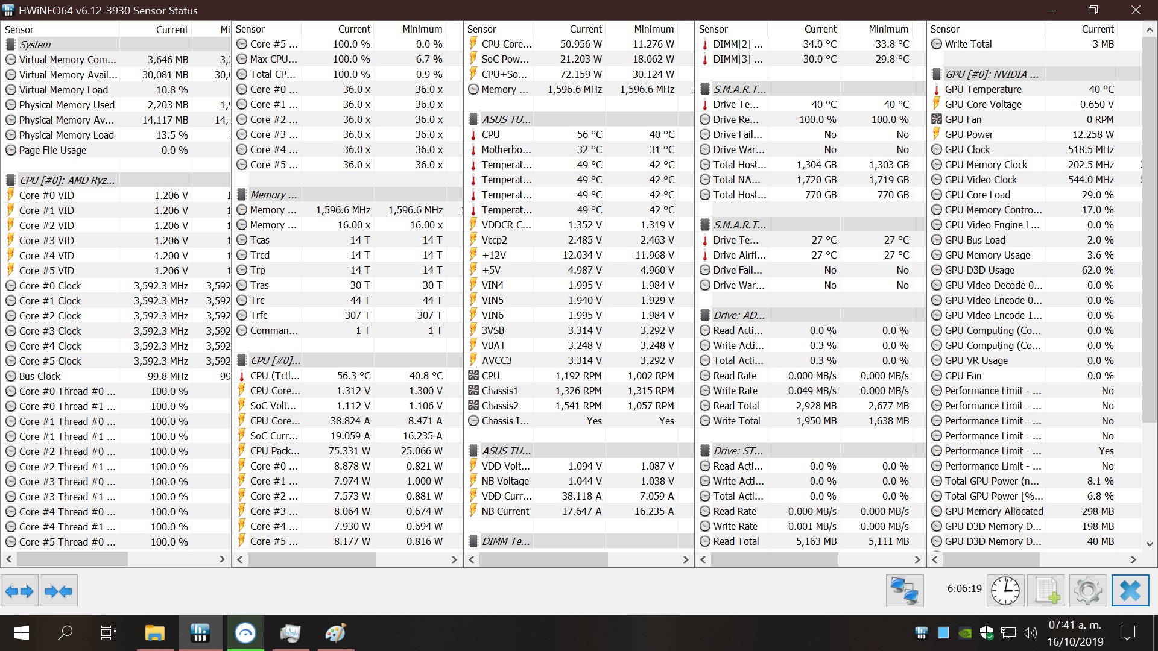
Task: Select the System section header row
Action: coord(35,45)
